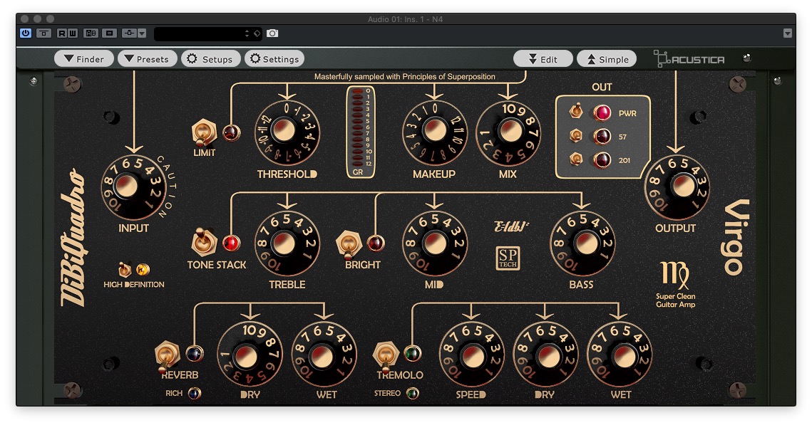812x425 pixels.
Task: Open the dropdown arrow beside side-chain button
Action: point(142,33)
